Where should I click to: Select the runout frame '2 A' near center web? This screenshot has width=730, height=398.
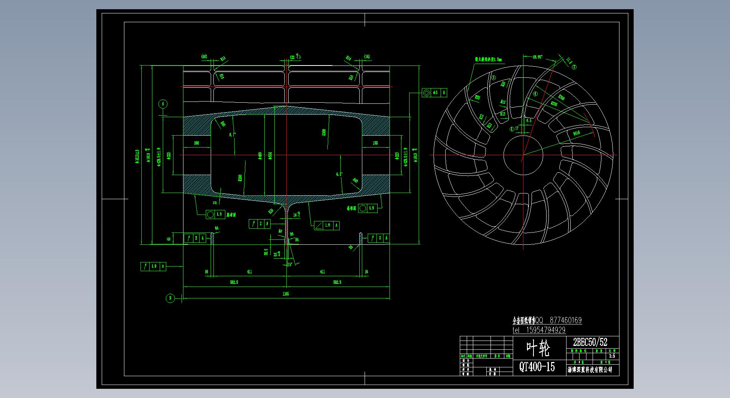coord(260,224)
